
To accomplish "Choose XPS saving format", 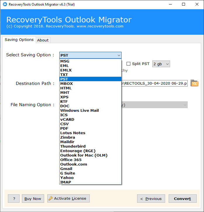I will tap(90, 97).
